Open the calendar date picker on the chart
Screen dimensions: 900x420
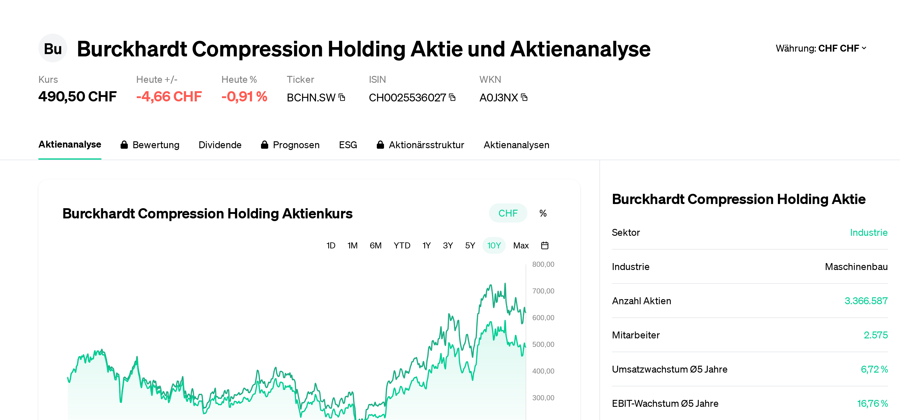(545, 245)
